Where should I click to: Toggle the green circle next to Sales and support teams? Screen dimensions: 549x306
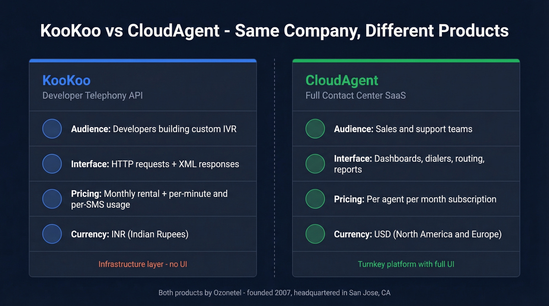pos(315,129)
